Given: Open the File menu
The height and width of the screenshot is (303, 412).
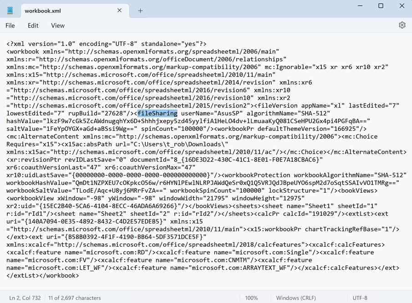Looking at the screenshot, I should [10, 25].
